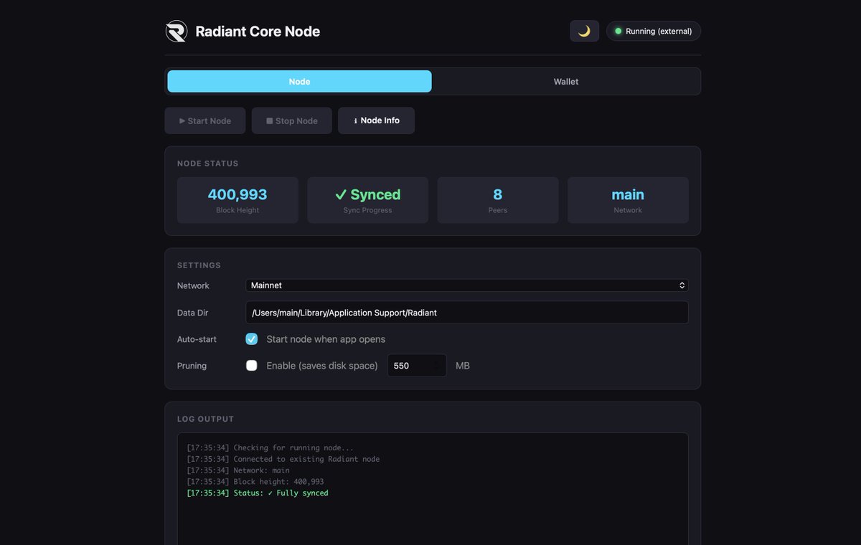Click log line Checking for running node

tap(270, 447)
